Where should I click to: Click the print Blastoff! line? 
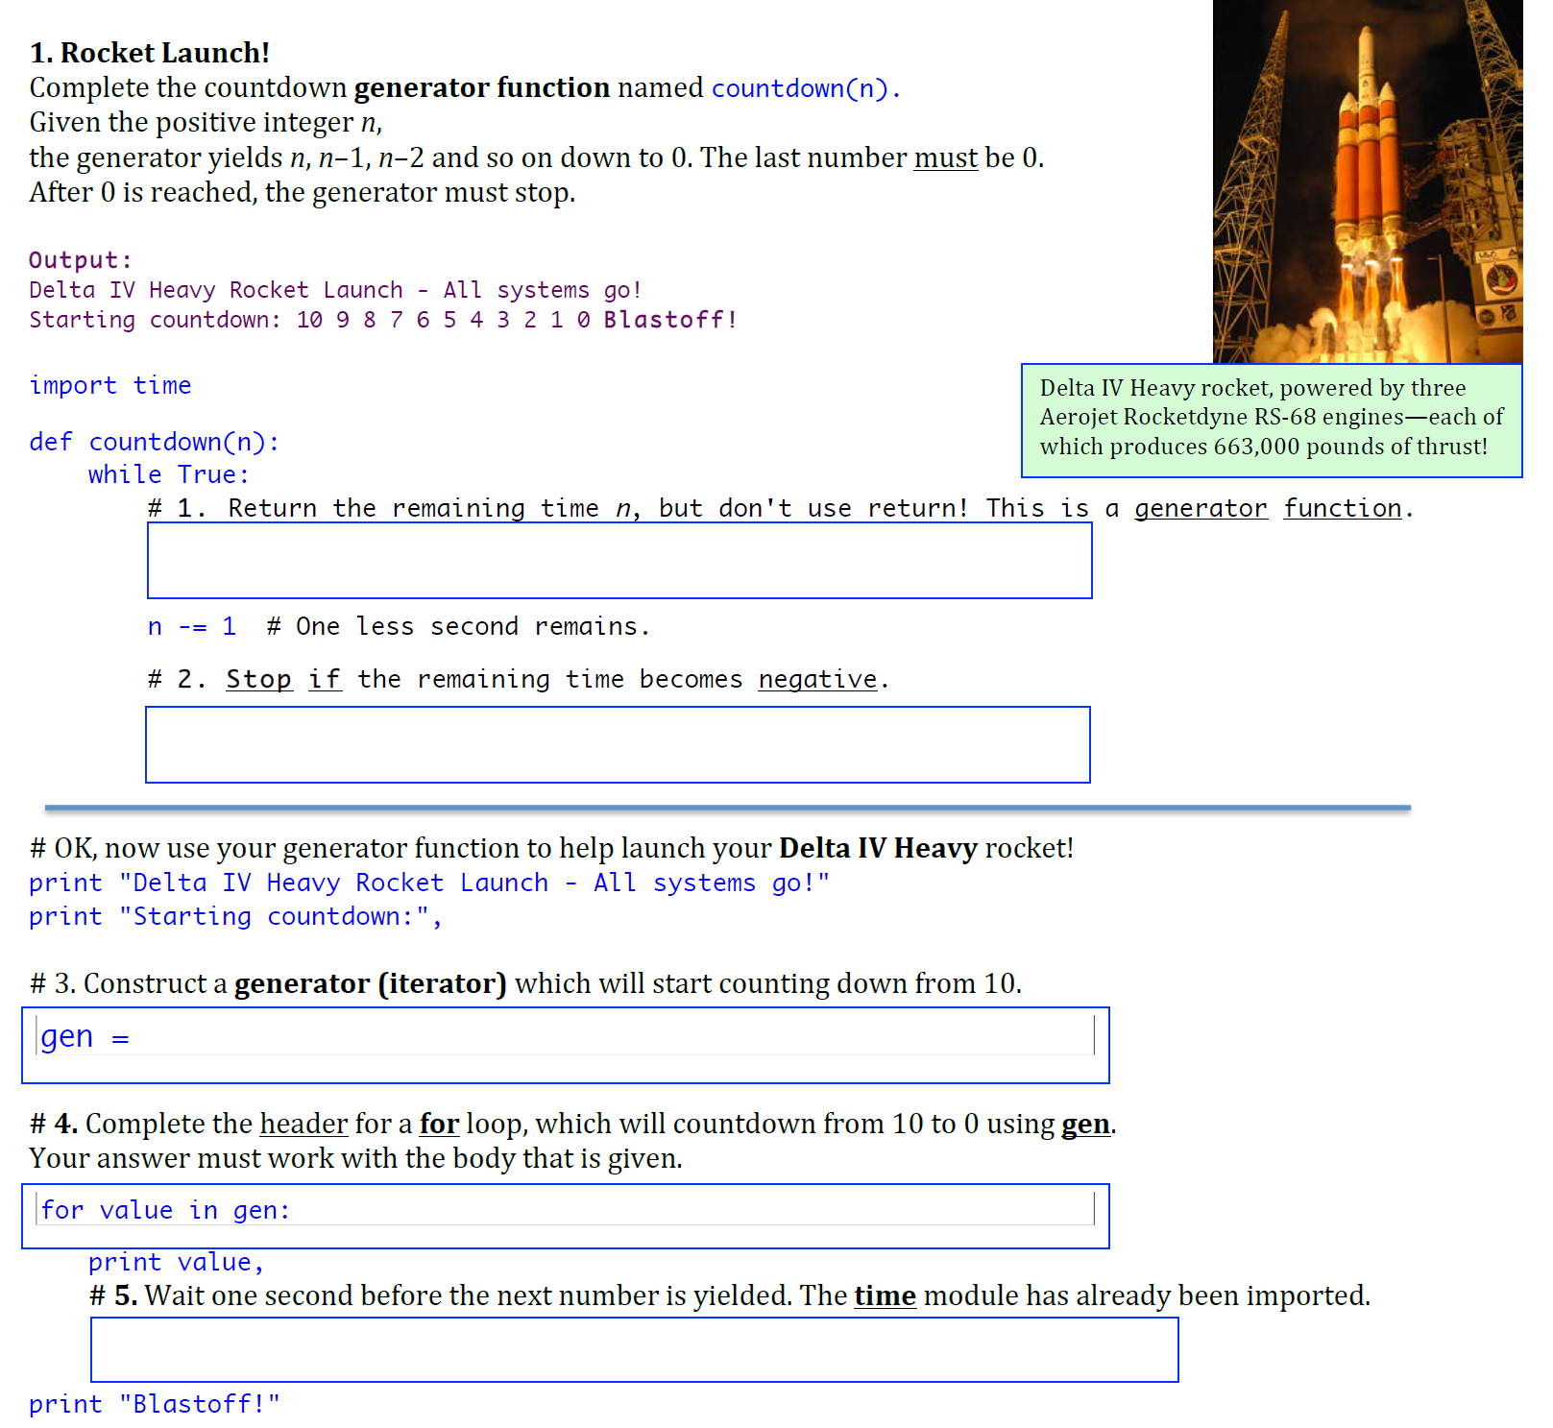[x=154, y=1403]
